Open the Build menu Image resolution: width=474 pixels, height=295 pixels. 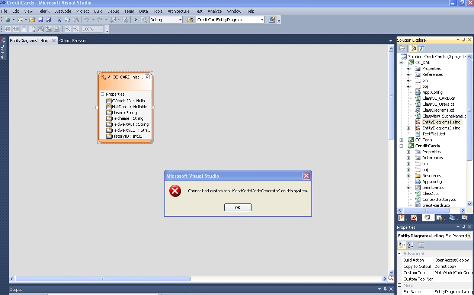[98, 11]
